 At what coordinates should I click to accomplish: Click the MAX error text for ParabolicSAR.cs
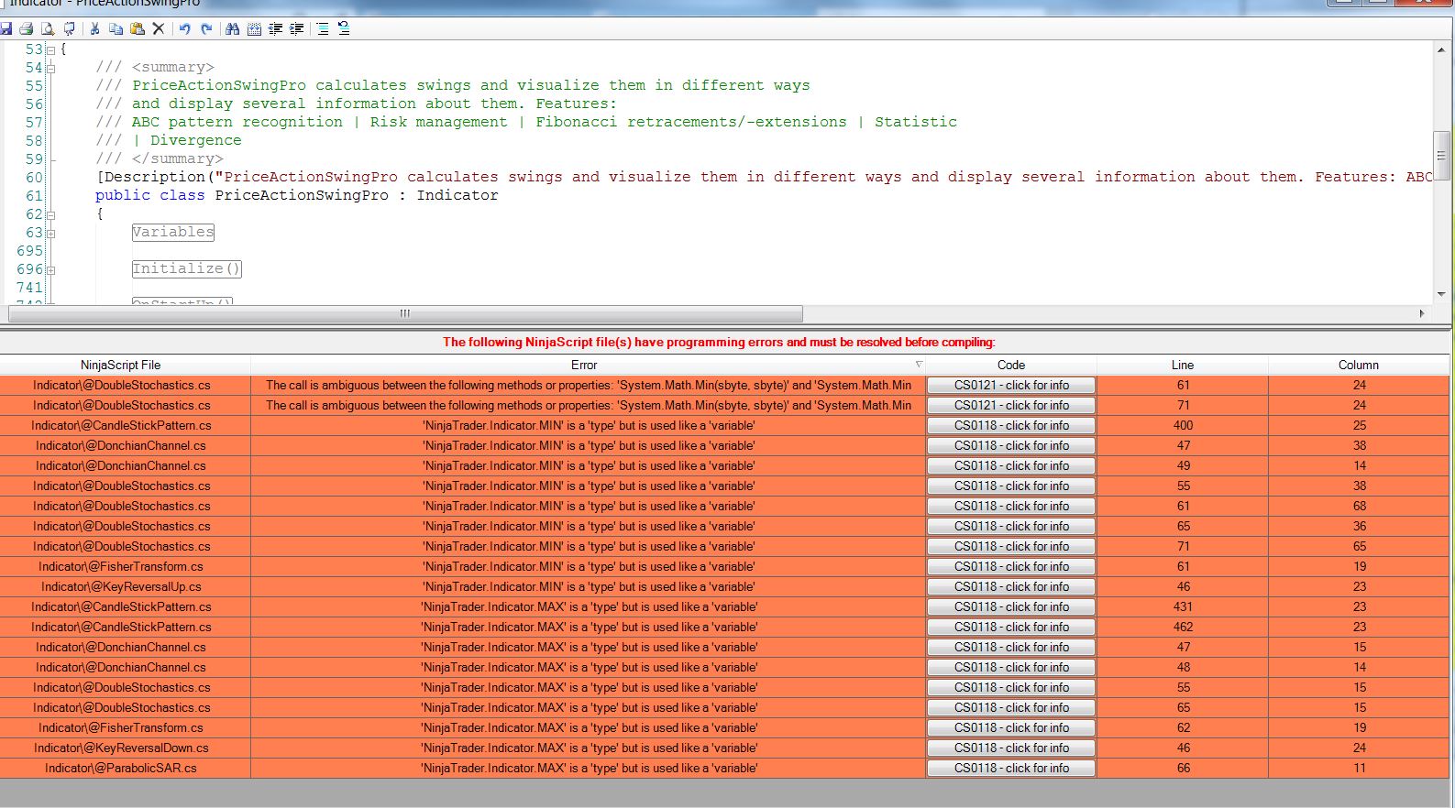pos(589,768)
